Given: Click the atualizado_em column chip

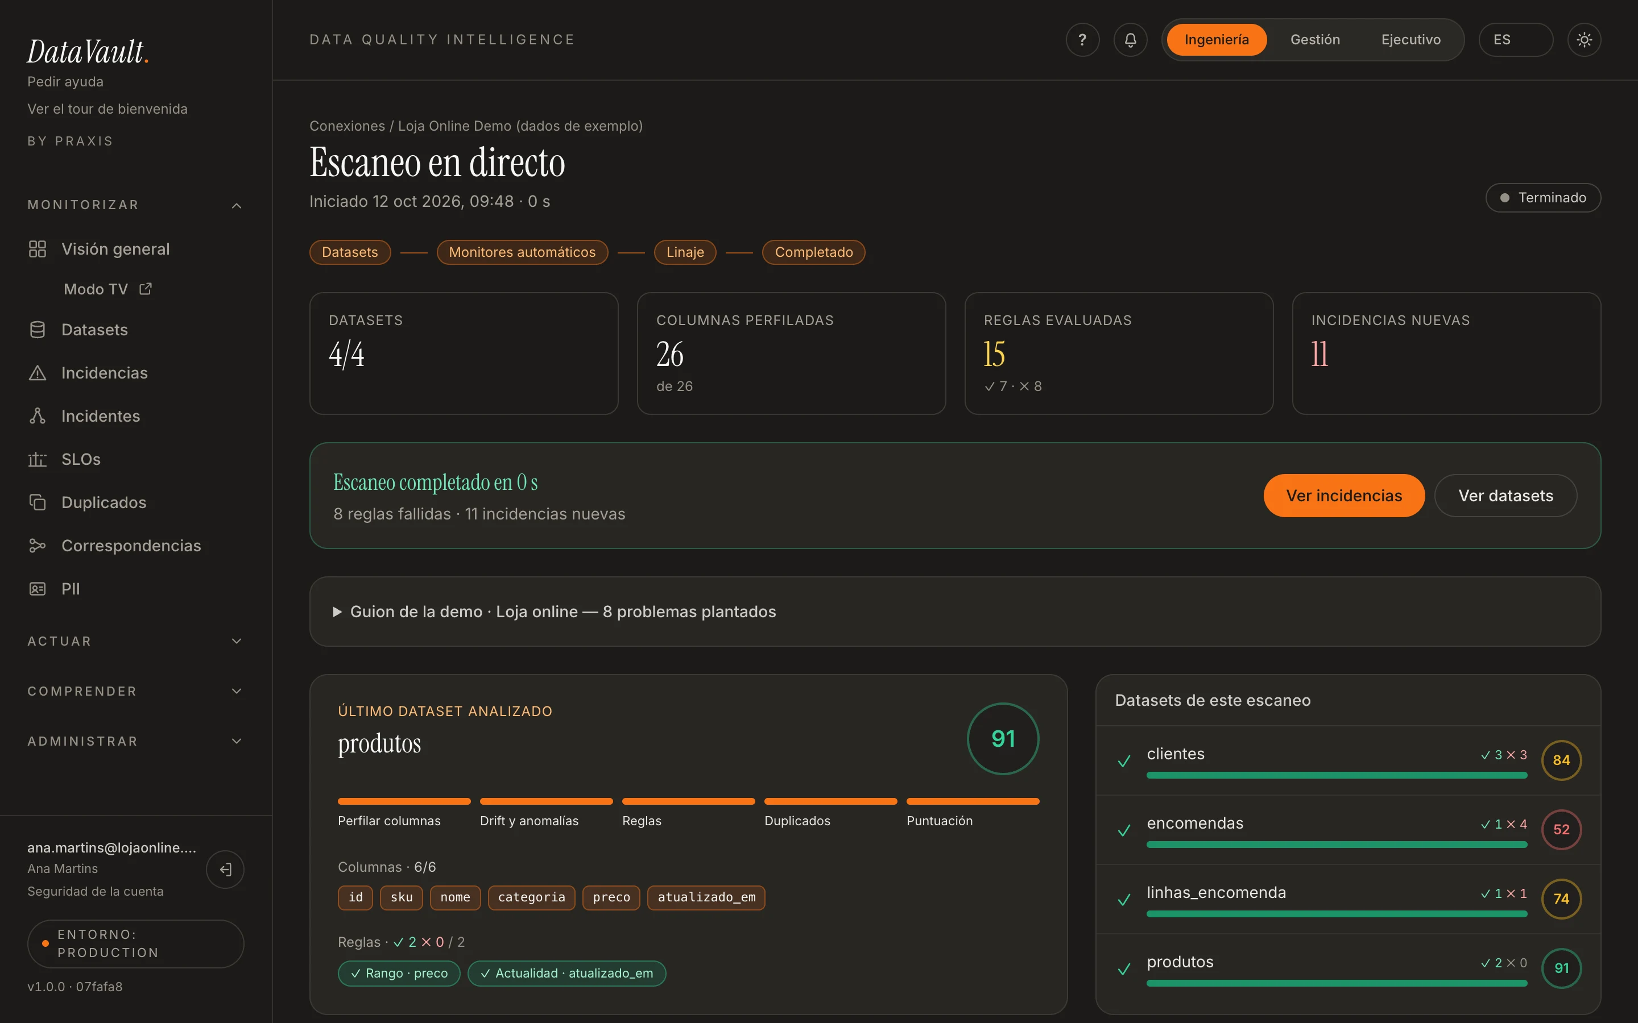Looking at the screenshot, I should tap(706, 898).
